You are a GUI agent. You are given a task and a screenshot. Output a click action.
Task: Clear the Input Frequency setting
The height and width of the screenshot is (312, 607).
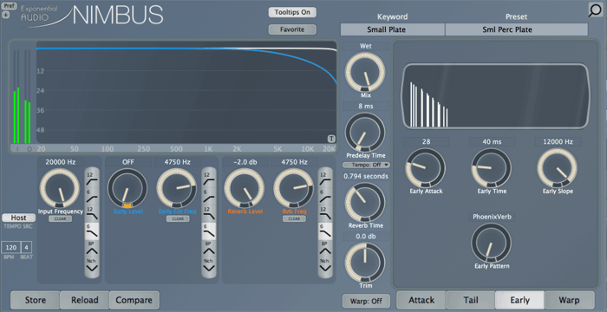[61, 218]
